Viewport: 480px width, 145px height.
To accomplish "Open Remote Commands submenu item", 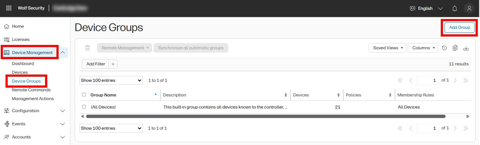I will (31, 90).
